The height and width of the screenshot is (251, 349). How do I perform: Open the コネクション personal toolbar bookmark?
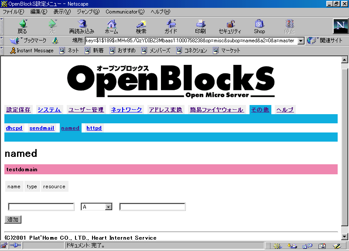pos(192,51)
